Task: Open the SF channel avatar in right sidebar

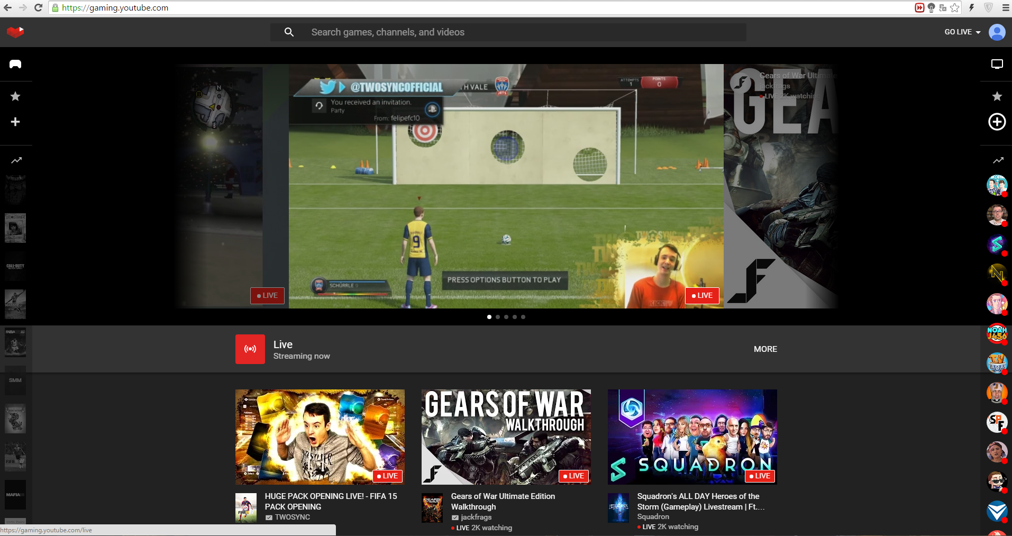Action: (997, 422)
